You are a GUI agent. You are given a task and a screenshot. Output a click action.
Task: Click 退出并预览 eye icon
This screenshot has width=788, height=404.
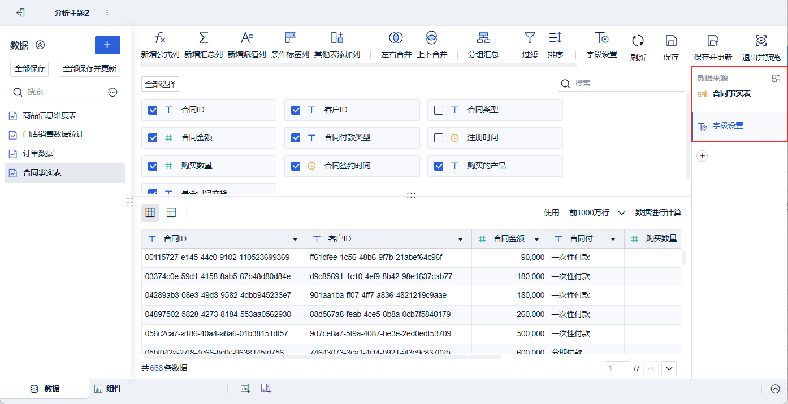click(x=761, y=40)
